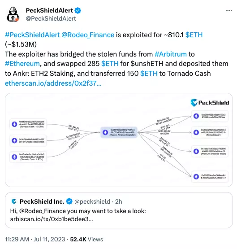Click the PeckShield logo in the diagram
237x249 pixels.
(210, 103)
